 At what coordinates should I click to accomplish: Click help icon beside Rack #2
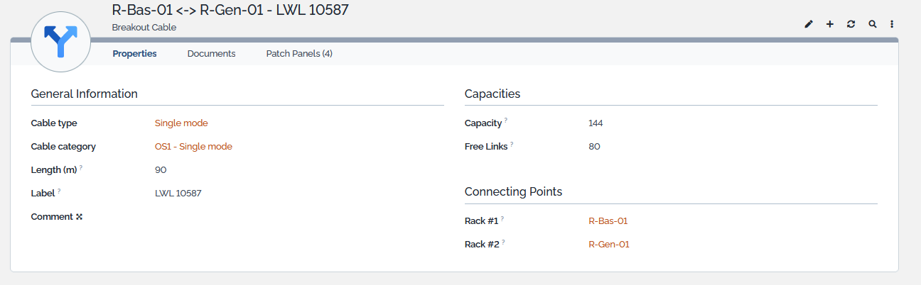coord(504,242)
